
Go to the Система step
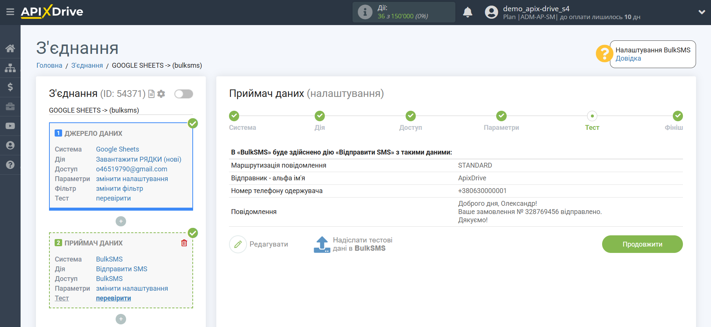click(234, 116)
